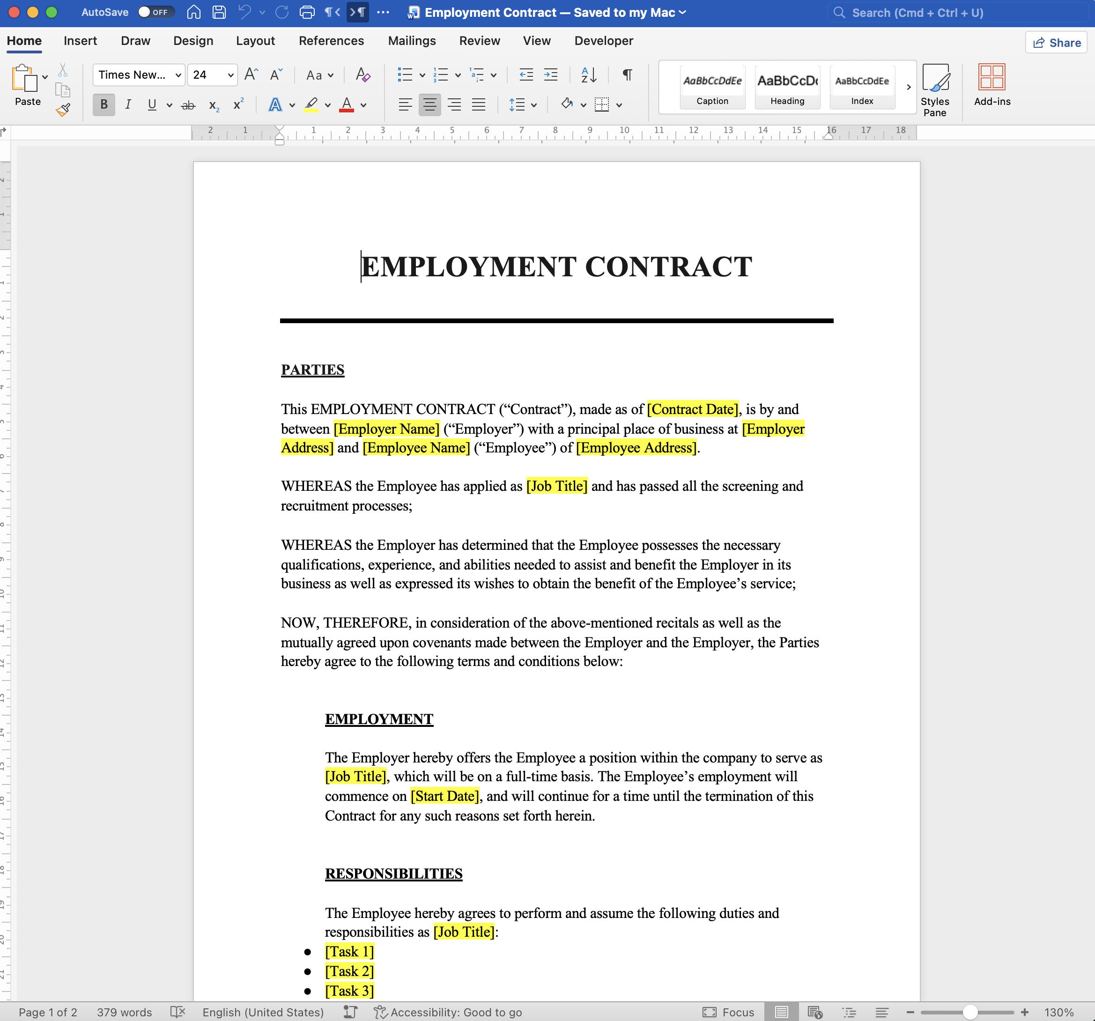
Task: Toggle paragraph mark visibility
Action: pyautogui.click(x=626, y=75)
